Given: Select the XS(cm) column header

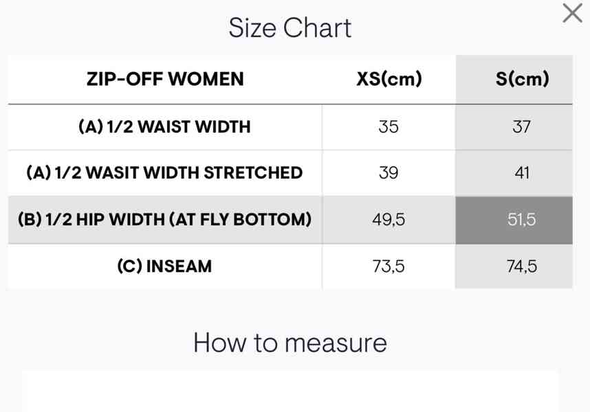Looking at the screenshot, I should coord(389,79).
